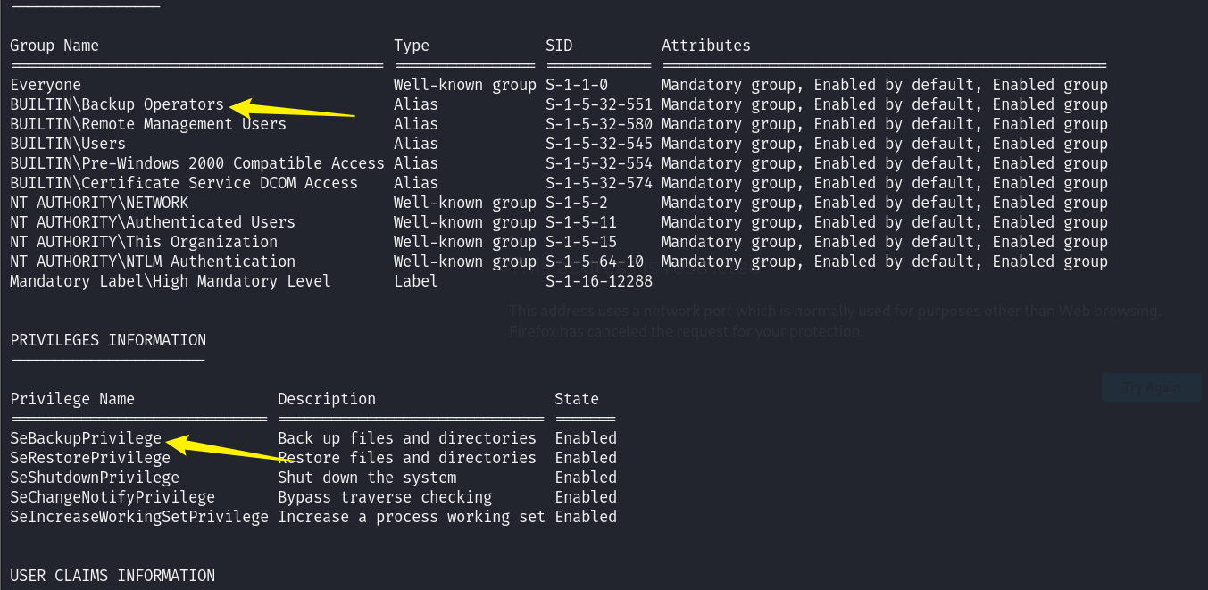Click BUILTIN\Remote Management Users row

click(559, 124)
